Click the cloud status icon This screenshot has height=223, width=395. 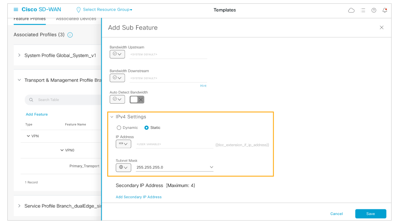pos(351,10)
